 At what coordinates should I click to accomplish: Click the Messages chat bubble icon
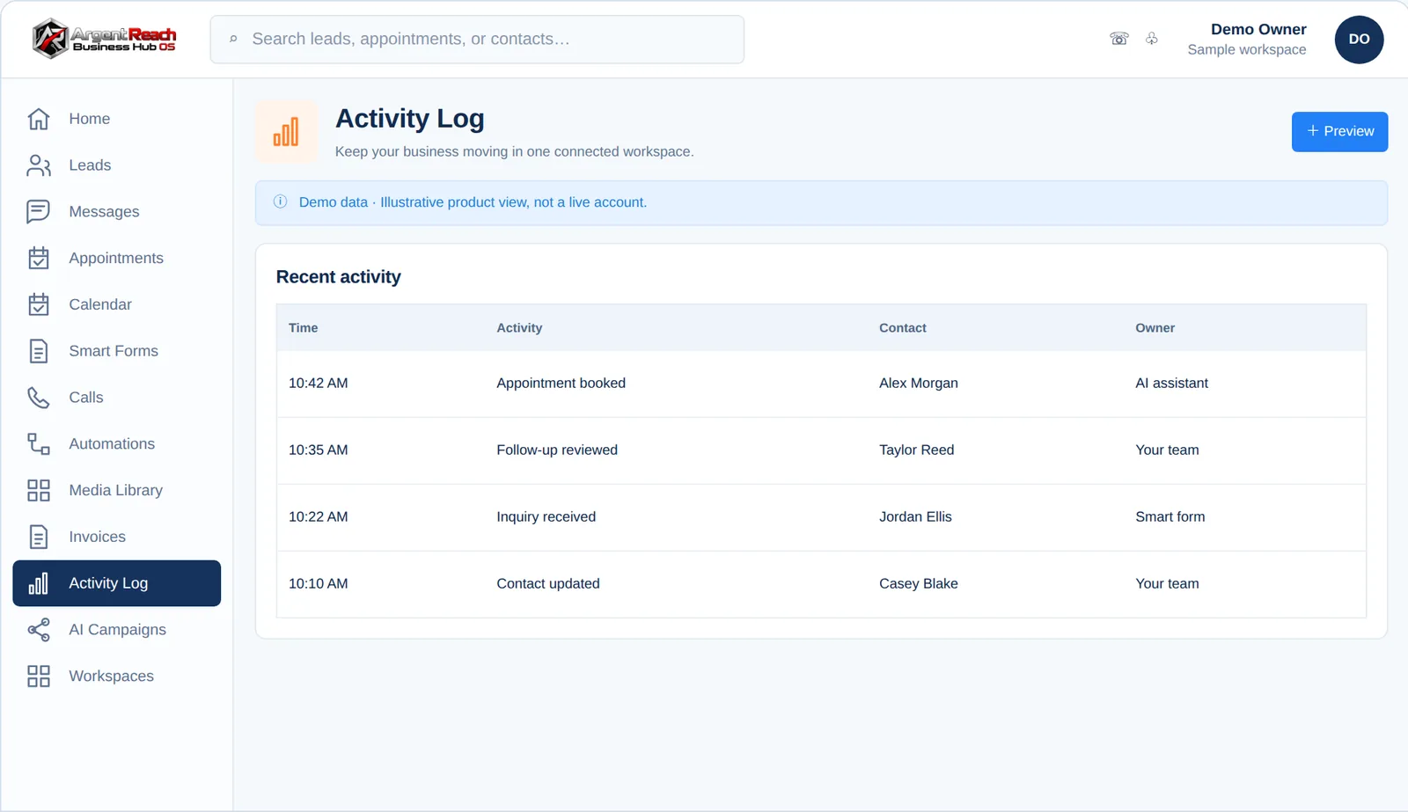point(39,212)
